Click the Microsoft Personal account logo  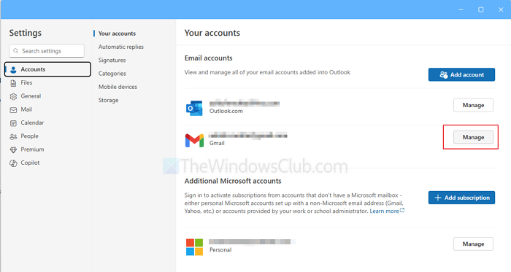[195, 246]
